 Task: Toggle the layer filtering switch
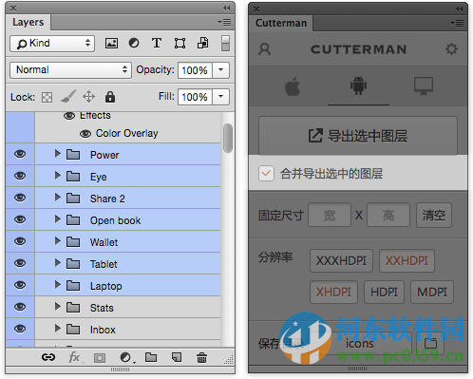225,43
